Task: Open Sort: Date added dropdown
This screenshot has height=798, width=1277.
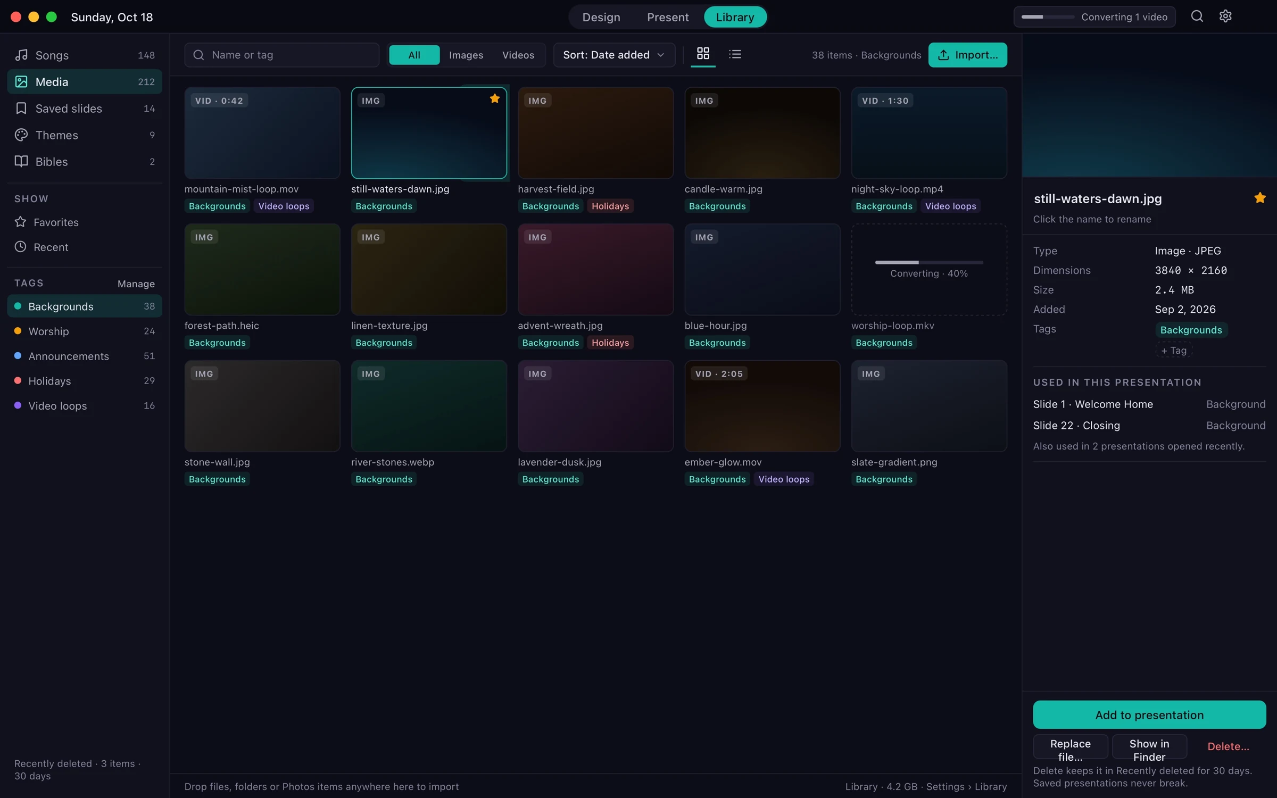Action: (614, 55)
